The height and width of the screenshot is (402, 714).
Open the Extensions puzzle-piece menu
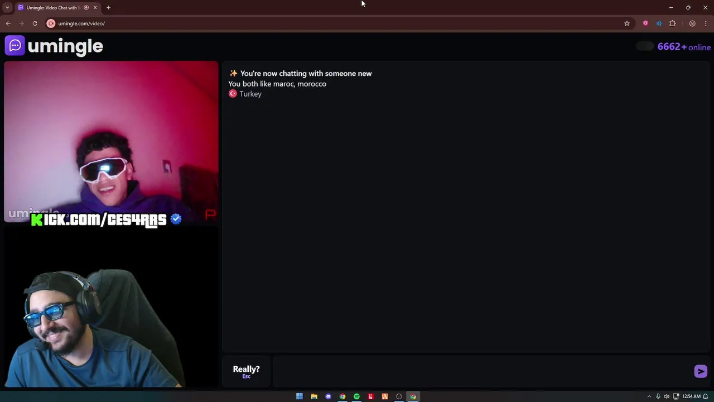672,23
